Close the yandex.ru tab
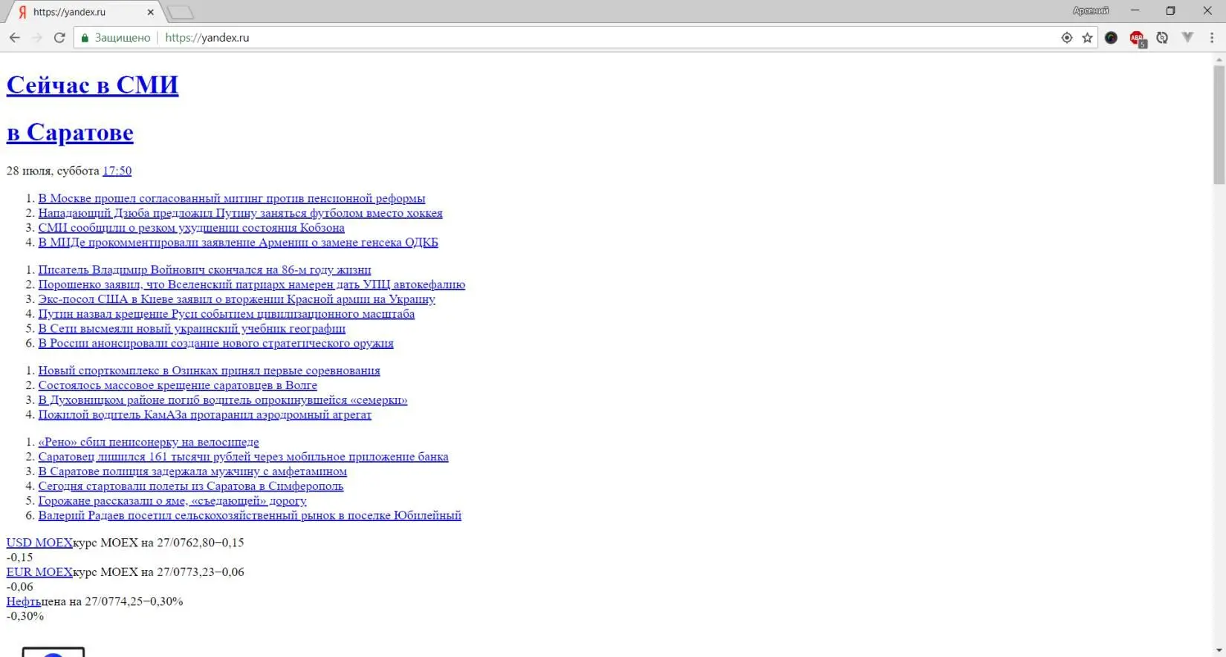This screenshot has height=657, width=1226. 151,12
